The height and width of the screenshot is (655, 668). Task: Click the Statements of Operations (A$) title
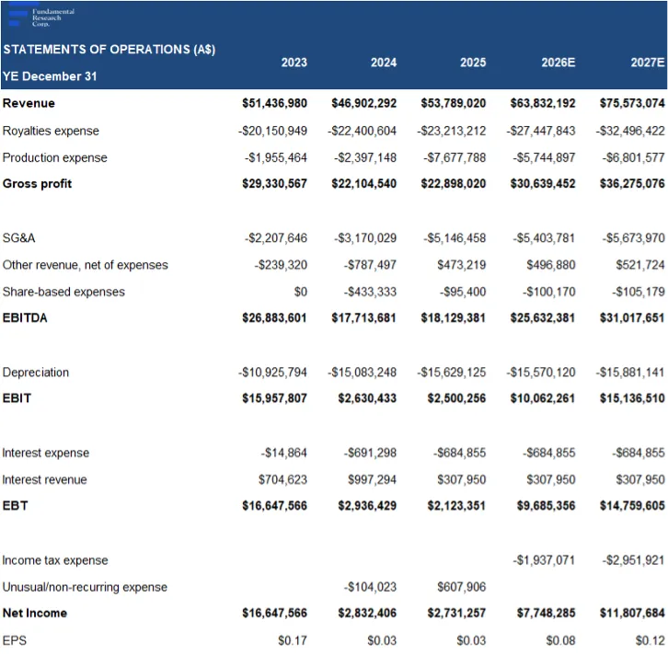click(x=109, y=50)
